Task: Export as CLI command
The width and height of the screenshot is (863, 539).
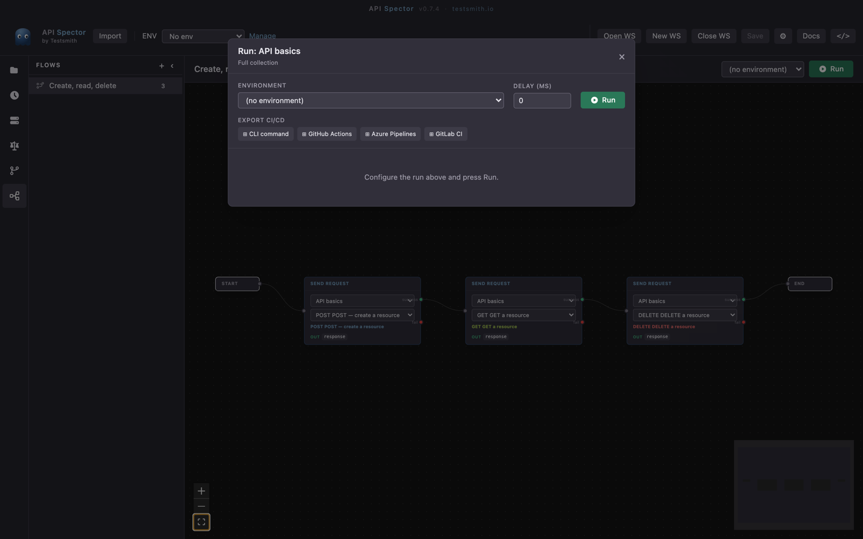Action: (265, 134)
